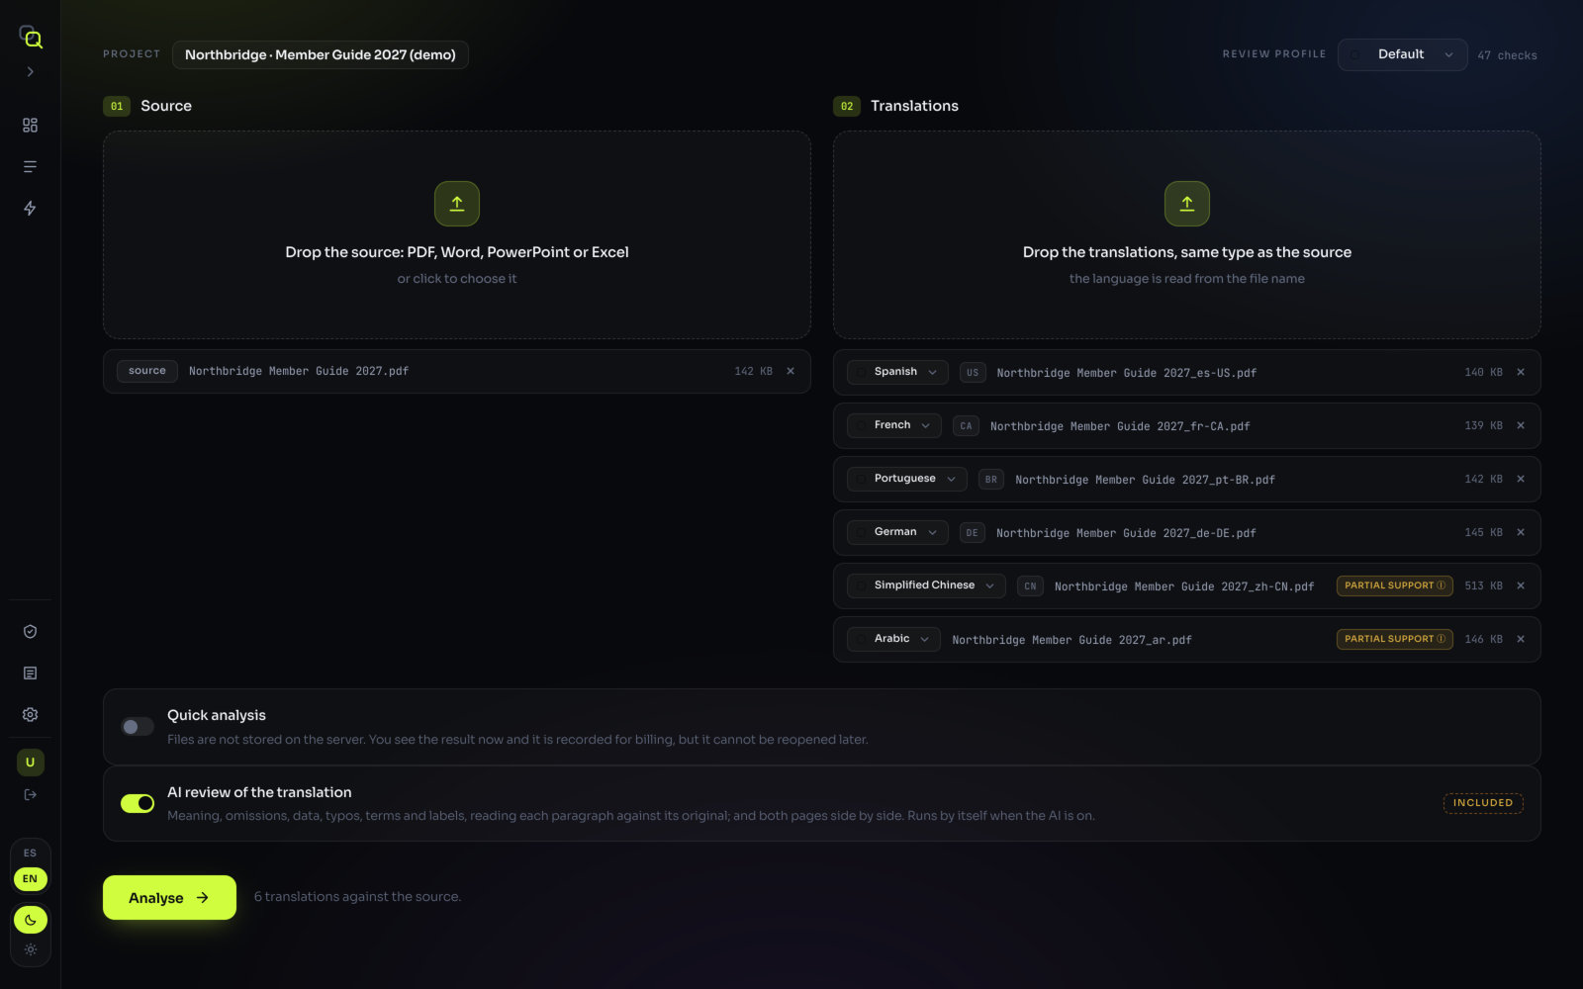Select the EN language option
1583x989 pixels.
click(31, 879)
